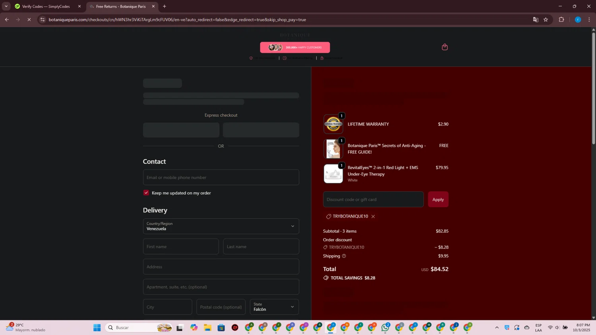Click the Email or mobile phone number field
Viewport: 596px width, 335px height.
221,177
